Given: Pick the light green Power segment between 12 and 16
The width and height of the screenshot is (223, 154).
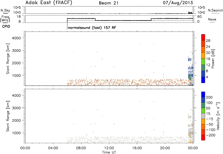Looking at the screenshot, I should (203, 62).
